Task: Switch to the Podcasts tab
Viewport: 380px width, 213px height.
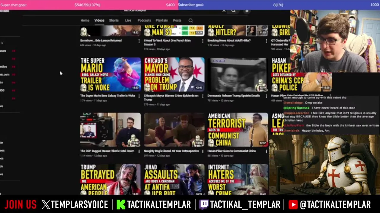Action: pyautogui.click(x=144, y=20)
